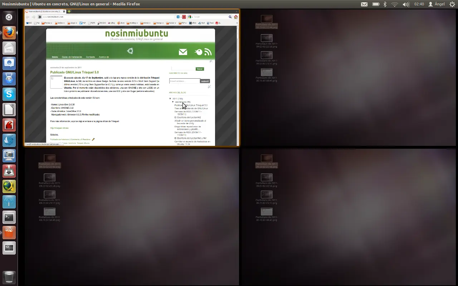Screen dimensions: 458x286
Task: Open the Ubuntu Software Center launcher icon
Action: 9,232
